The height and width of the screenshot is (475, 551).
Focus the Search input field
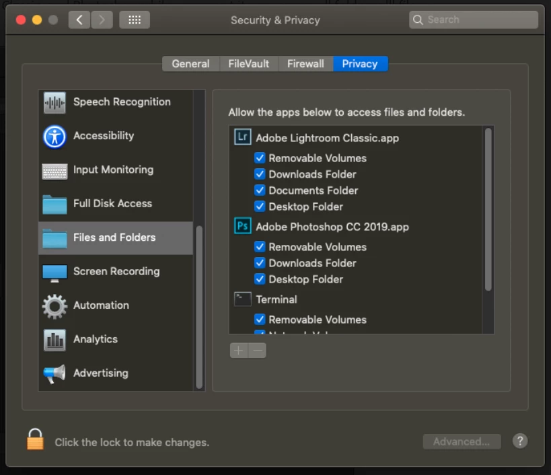coord(474,20)
